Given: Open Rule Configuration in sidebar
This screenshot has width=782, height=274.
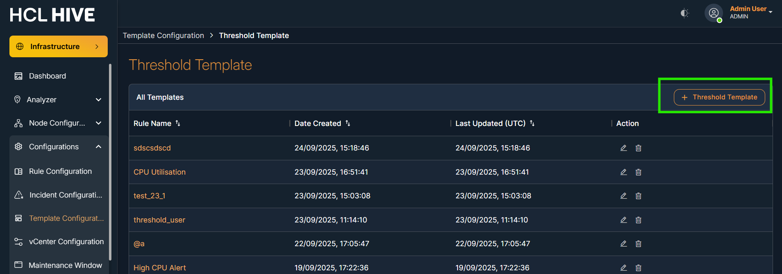Looking at the screenshot, I should tap(60, 171).
